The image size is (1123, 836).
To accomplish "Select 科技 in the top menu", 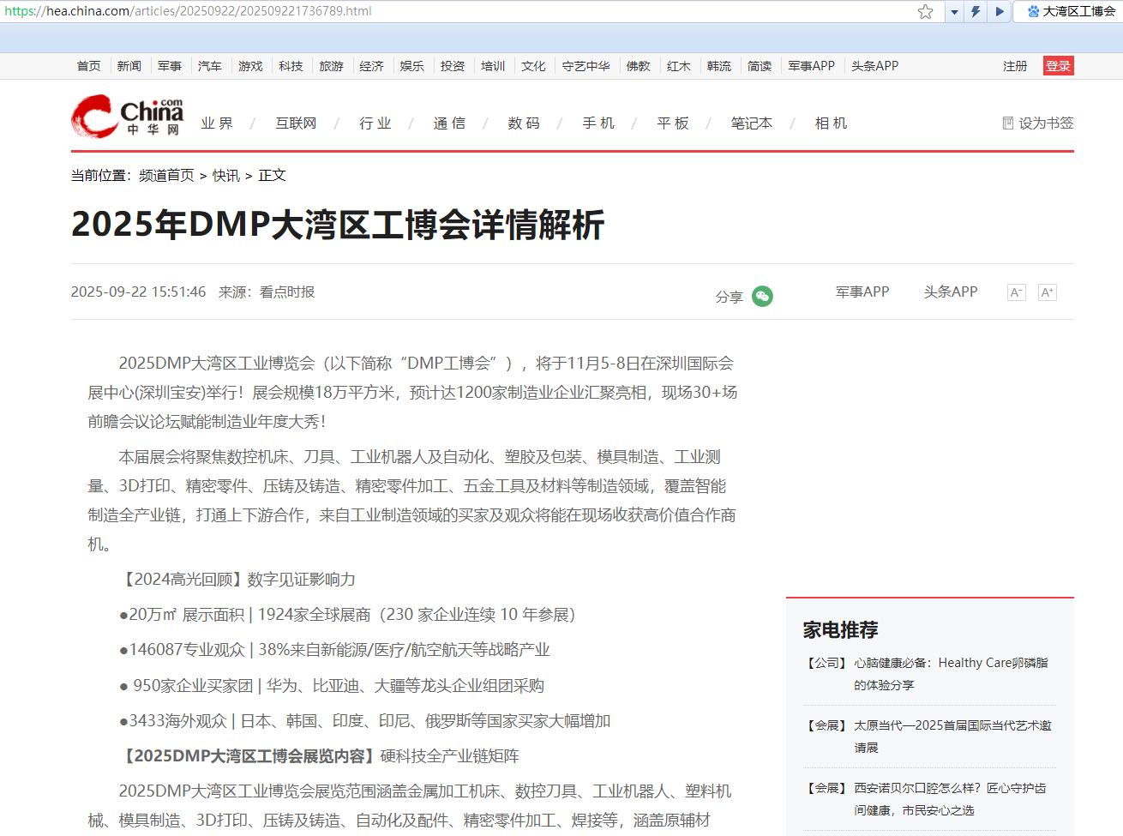I will 291,66.
